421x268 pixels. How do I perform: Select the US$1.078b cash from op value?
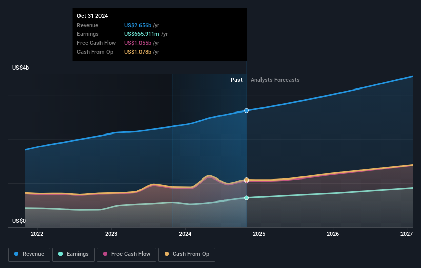137,52
